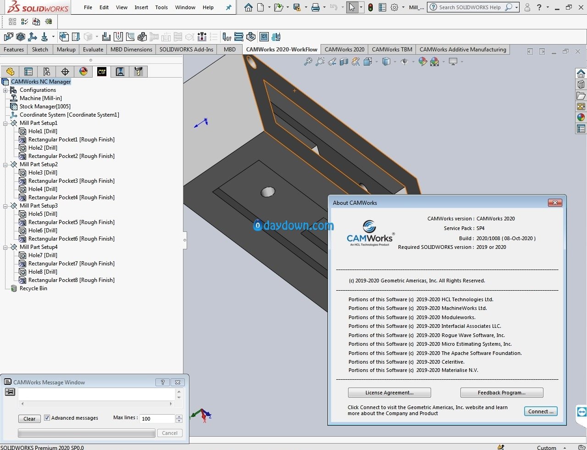The image size is (587, 450).
Task: Switch to the PropertyManager tab icon
Action: click(x=28, y=72)
